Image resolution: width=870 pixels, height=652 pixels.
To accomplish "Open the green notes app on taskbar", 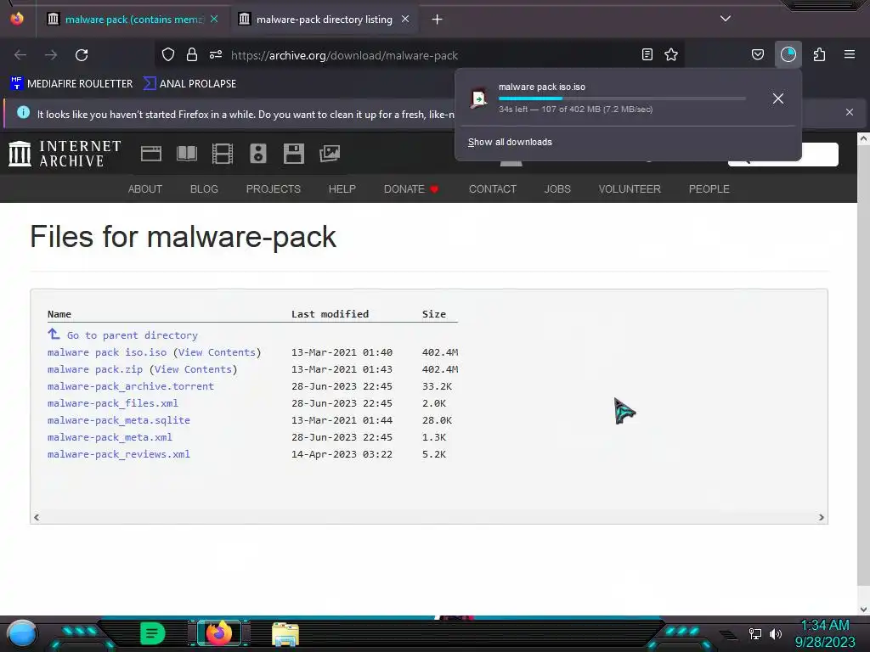I will (152, 633).
